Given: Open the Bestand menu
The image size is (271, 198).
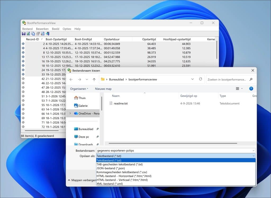Looking at the screenshot, I should [x=28, y=29].
